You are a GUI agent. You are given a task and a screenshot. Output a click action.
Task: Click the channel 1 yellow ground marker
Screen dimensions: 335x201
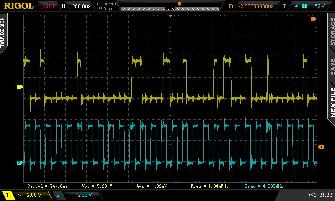click(20, 87)
